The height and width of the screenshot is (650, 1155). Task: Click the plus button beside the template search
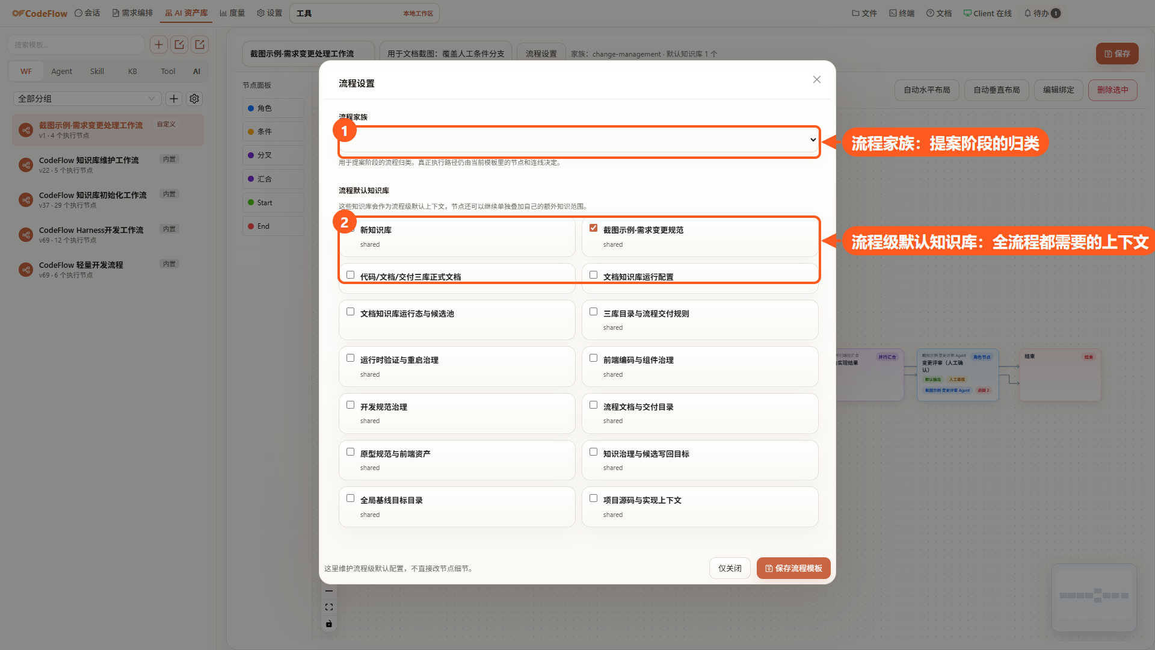click(159, 45)
